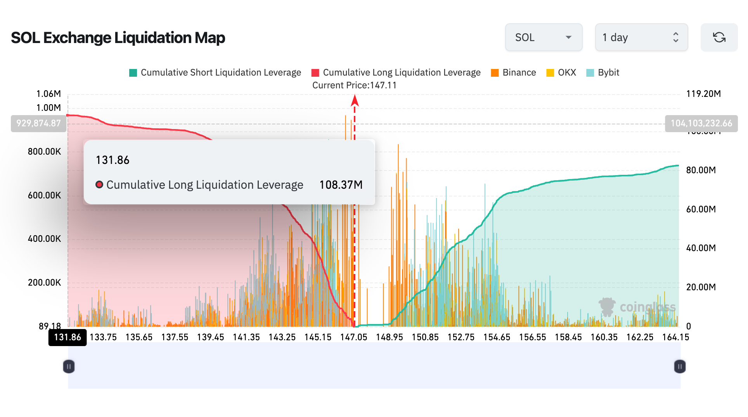
Task: Click the red current price arrow marker
Action: tap(355, 101)
